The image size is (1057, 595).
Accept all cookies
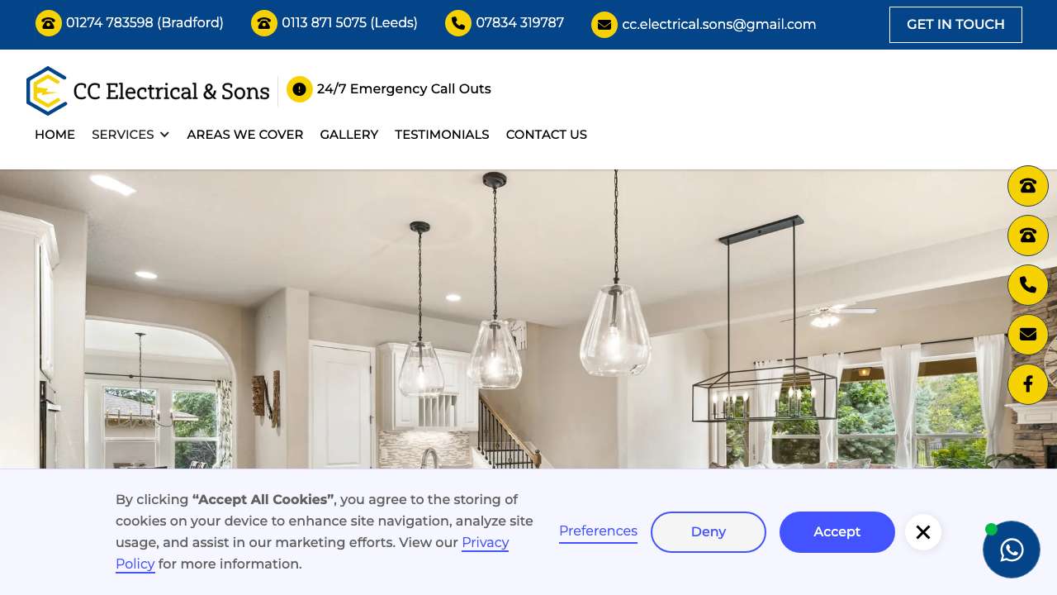pos(837,532)
